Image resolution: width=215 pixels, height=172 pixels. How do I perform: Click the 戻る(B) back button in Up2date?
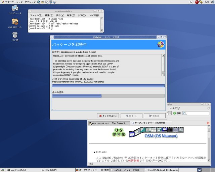[x=131, y=116]
